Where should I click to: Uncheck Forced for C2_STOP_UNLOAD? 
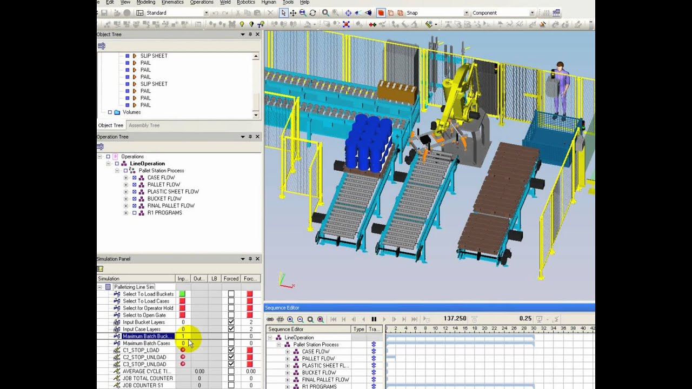[x=231, y=357]
